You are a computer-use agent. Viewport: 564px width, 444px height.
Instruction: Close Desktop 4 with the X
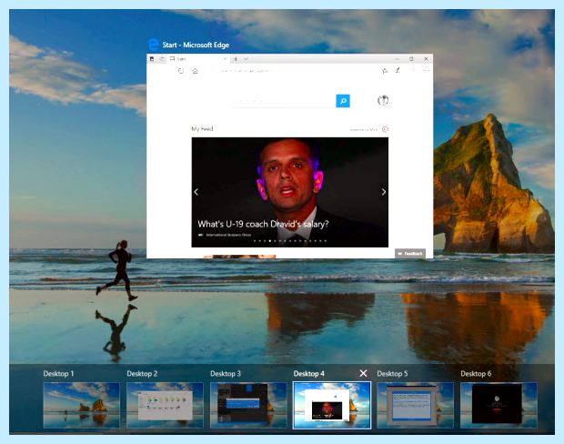pyautogui.click(x=363, y=373)
